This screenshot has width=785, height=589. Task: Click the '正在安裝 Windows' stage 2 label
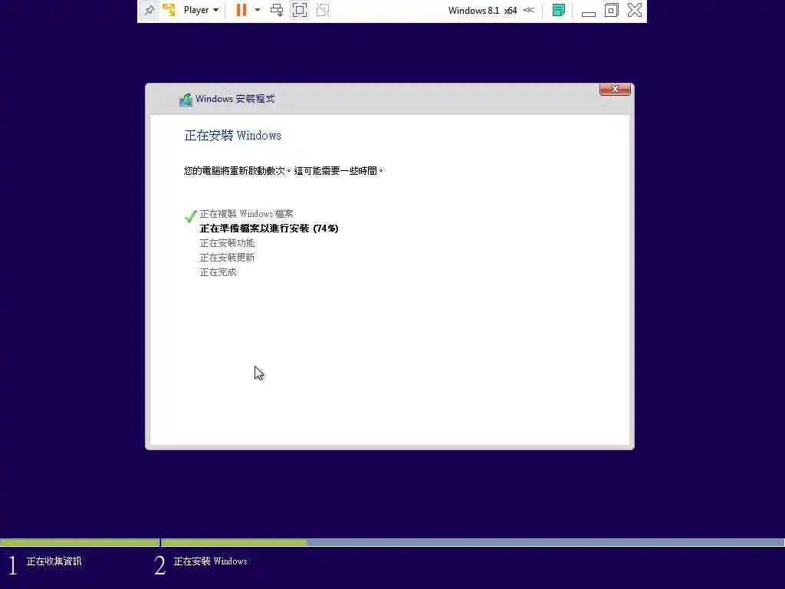click(210, 561)
